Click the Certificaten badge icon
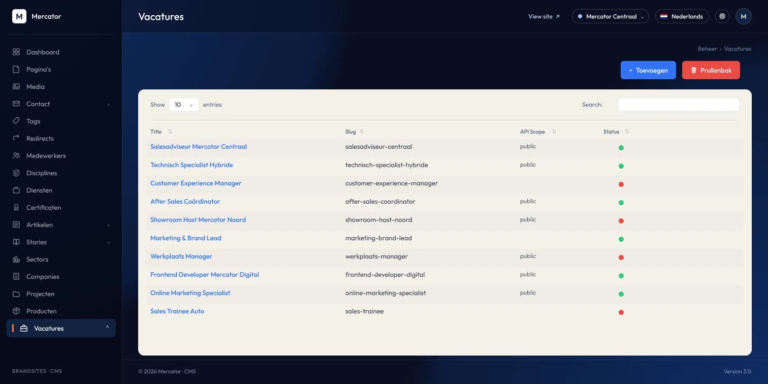Image resolution: width=768 pixels, height=384 pixels. pos(16,207)
